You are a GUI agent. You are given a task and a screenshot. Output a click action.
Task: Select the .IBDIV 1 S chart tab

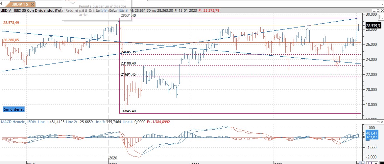point(20,4)
